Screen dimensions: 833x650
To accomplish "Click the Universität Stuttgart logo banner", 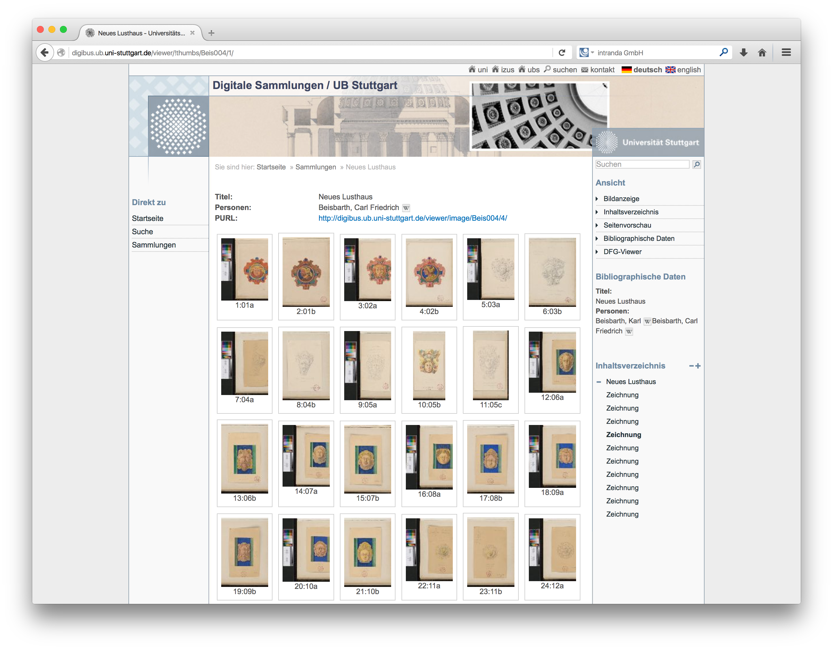I will point(648,142).
